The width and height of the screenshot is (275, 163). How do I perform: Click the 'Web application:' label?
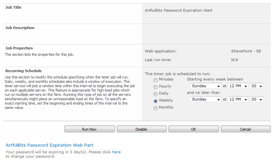(161, 51)
